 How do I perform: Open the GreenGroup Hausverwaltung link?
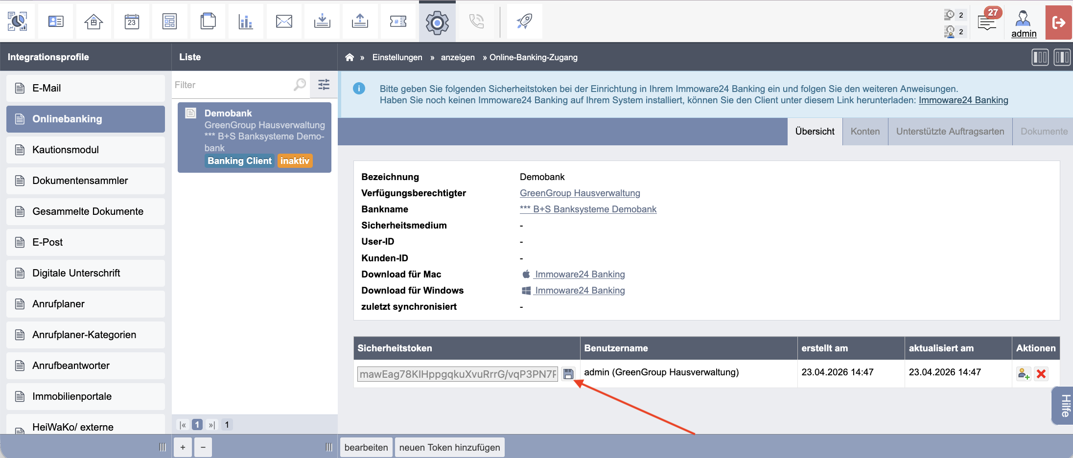[x=580, y=193]
